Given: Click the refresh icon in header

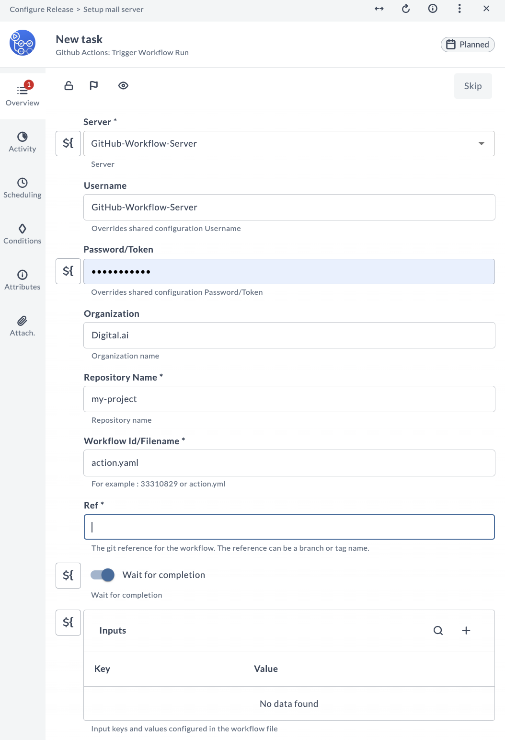Looking at the screenshot, I should pyautogui.click(x=406, y=9).
